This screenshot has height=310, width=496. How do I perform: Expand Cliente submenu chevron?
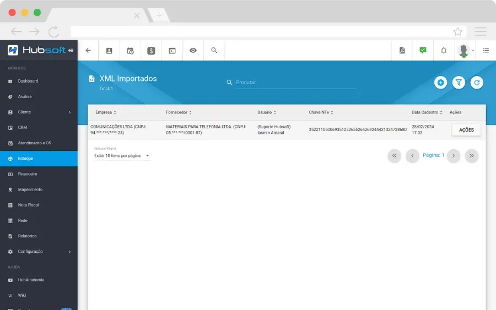coord(69,112)
